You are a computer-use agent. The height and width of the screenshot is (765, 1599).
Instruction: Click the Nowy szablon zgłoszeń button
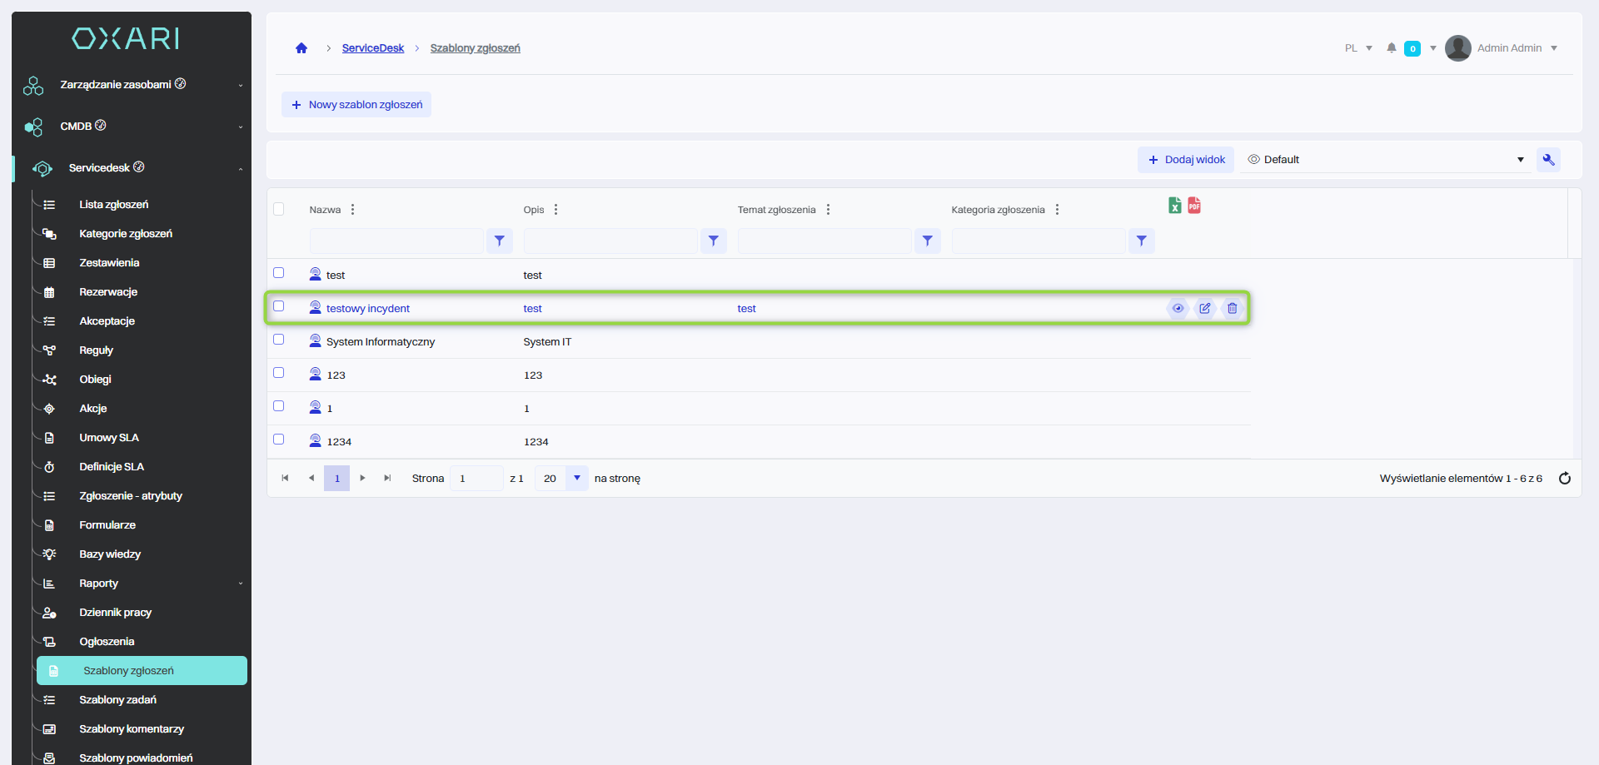pyautogui.click(x=356, y=105)
